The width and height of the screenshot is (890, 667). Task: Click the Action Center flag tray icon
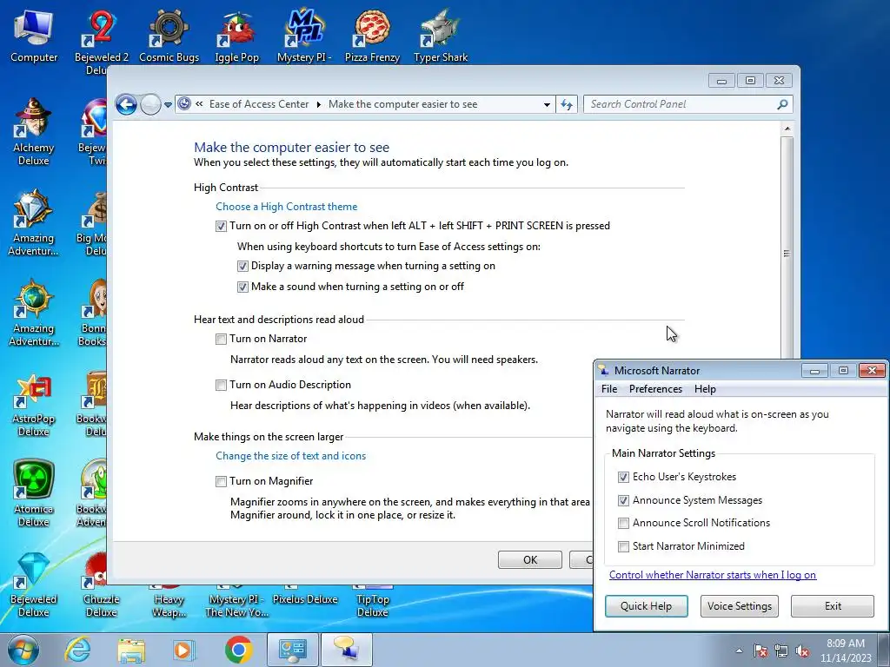click(x=760, y=650)
